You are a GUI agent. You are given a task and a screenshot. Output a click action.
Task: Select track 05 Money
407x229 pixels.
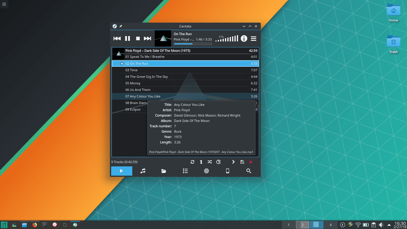point(185,83)
